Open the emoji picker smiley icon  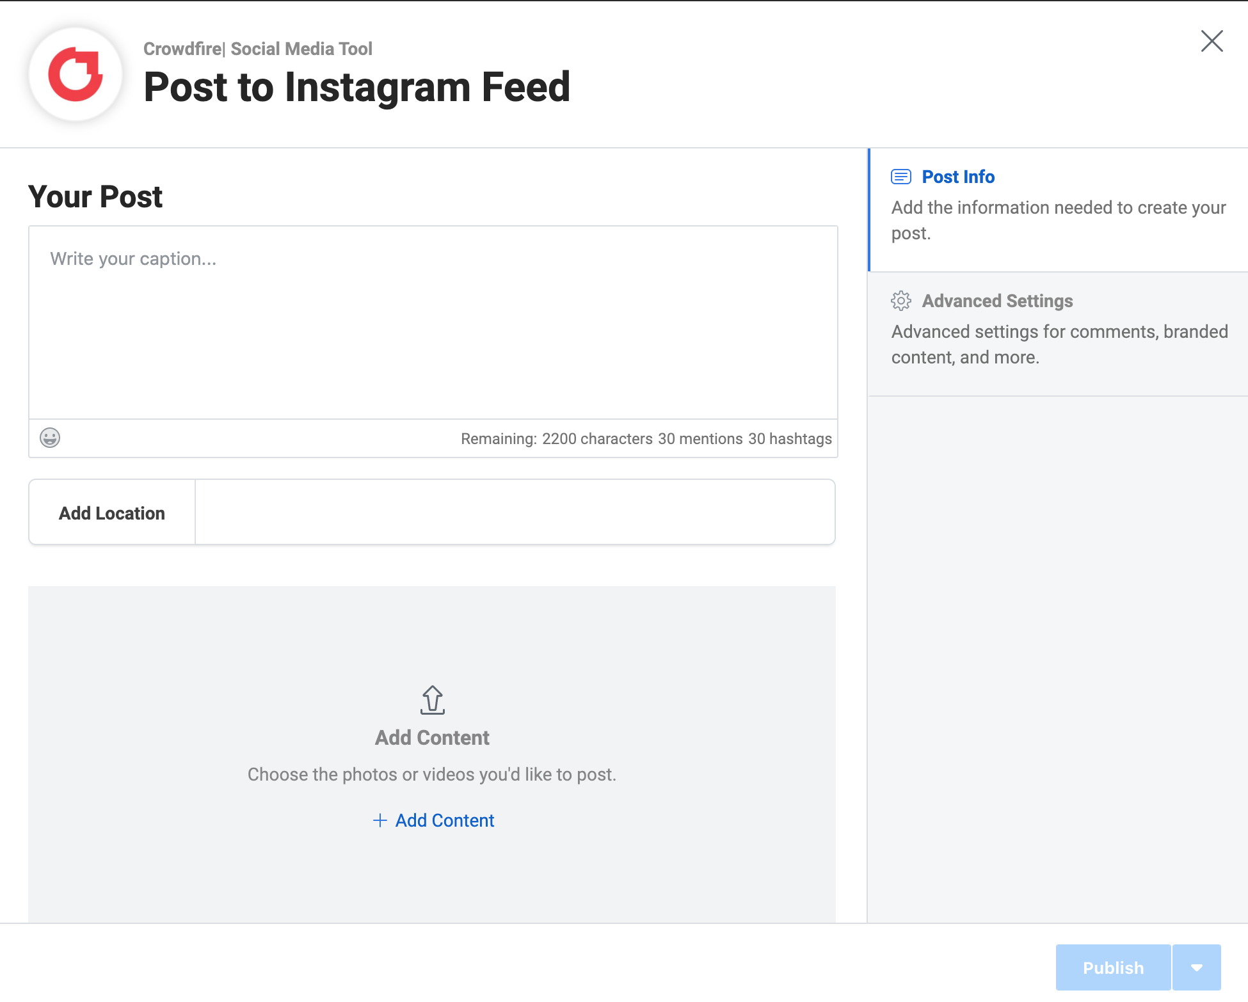tap(50, 438)
